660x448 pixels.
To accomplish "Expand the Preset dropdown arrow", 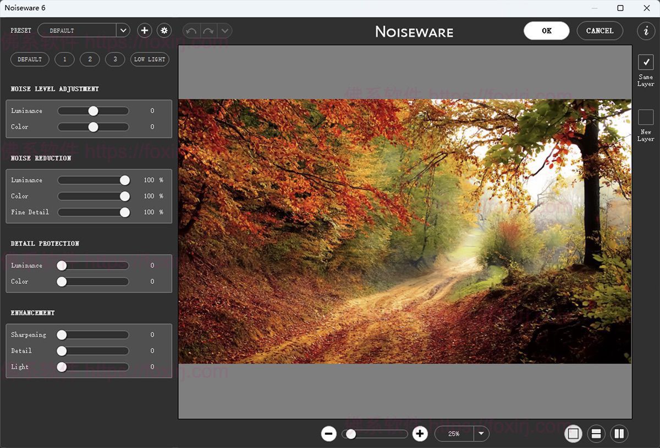I will (123, 31).
